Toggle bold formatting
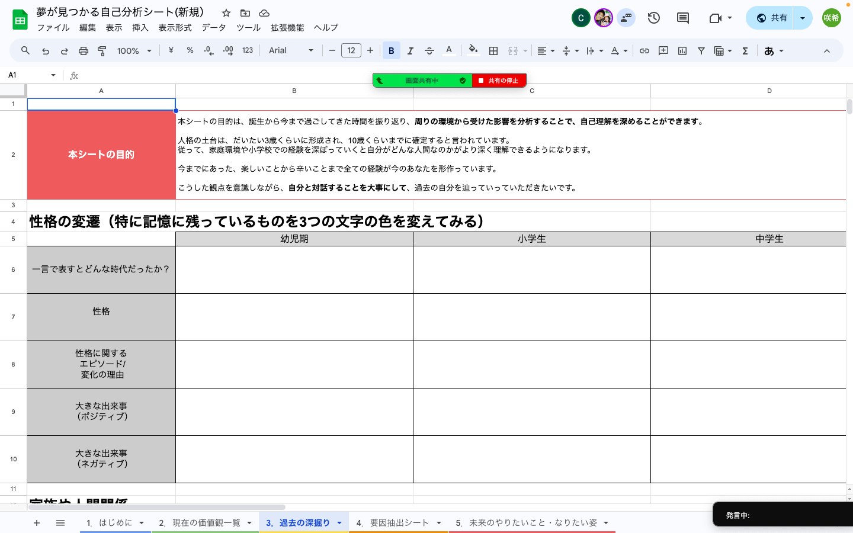The image size is (853, 533). [391, 50]
